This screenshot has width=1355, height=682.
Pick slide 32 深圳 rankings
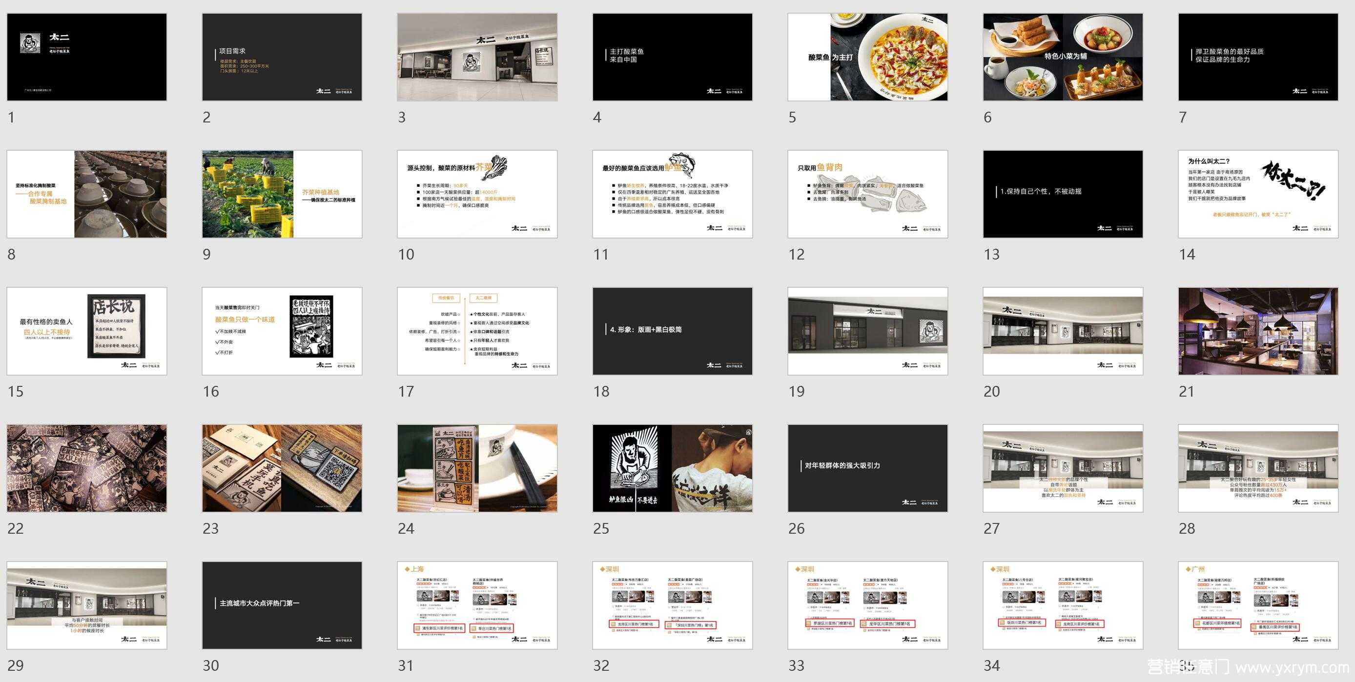pos(672,605)
